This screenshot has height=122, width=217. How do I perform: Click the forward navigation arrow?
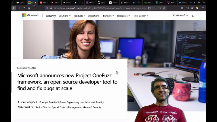(19, 8)
